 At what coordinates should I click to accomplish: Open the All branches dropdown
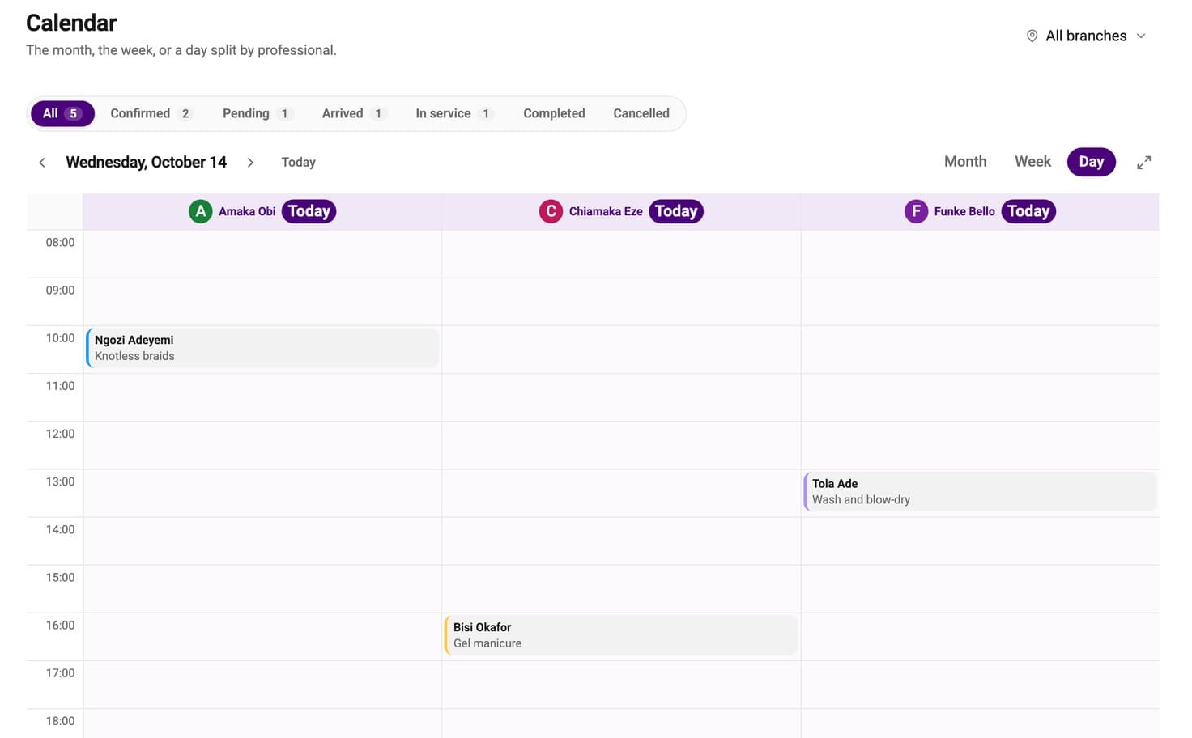(1086, 36)
